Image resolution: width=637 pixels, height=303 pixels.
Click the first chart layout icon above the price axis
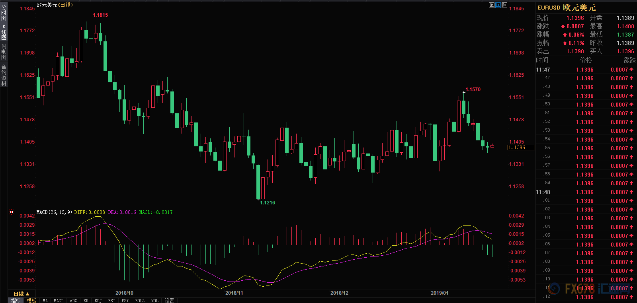tap(492, 5)
